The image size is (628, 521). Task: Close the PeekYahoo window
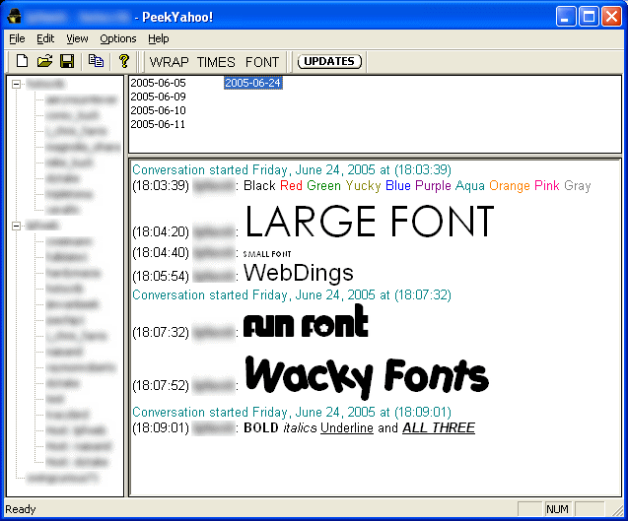pyautogui.click(x=611, y=17)
